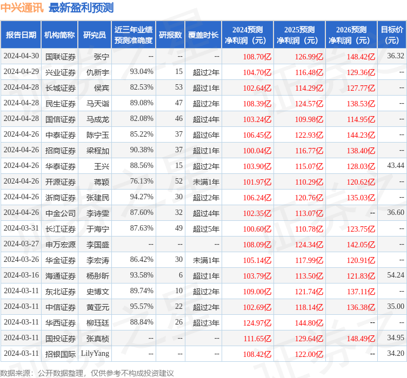Click 2026 forecast value 148.49亿
Viewport: 407px width, 378px height.
361,339
